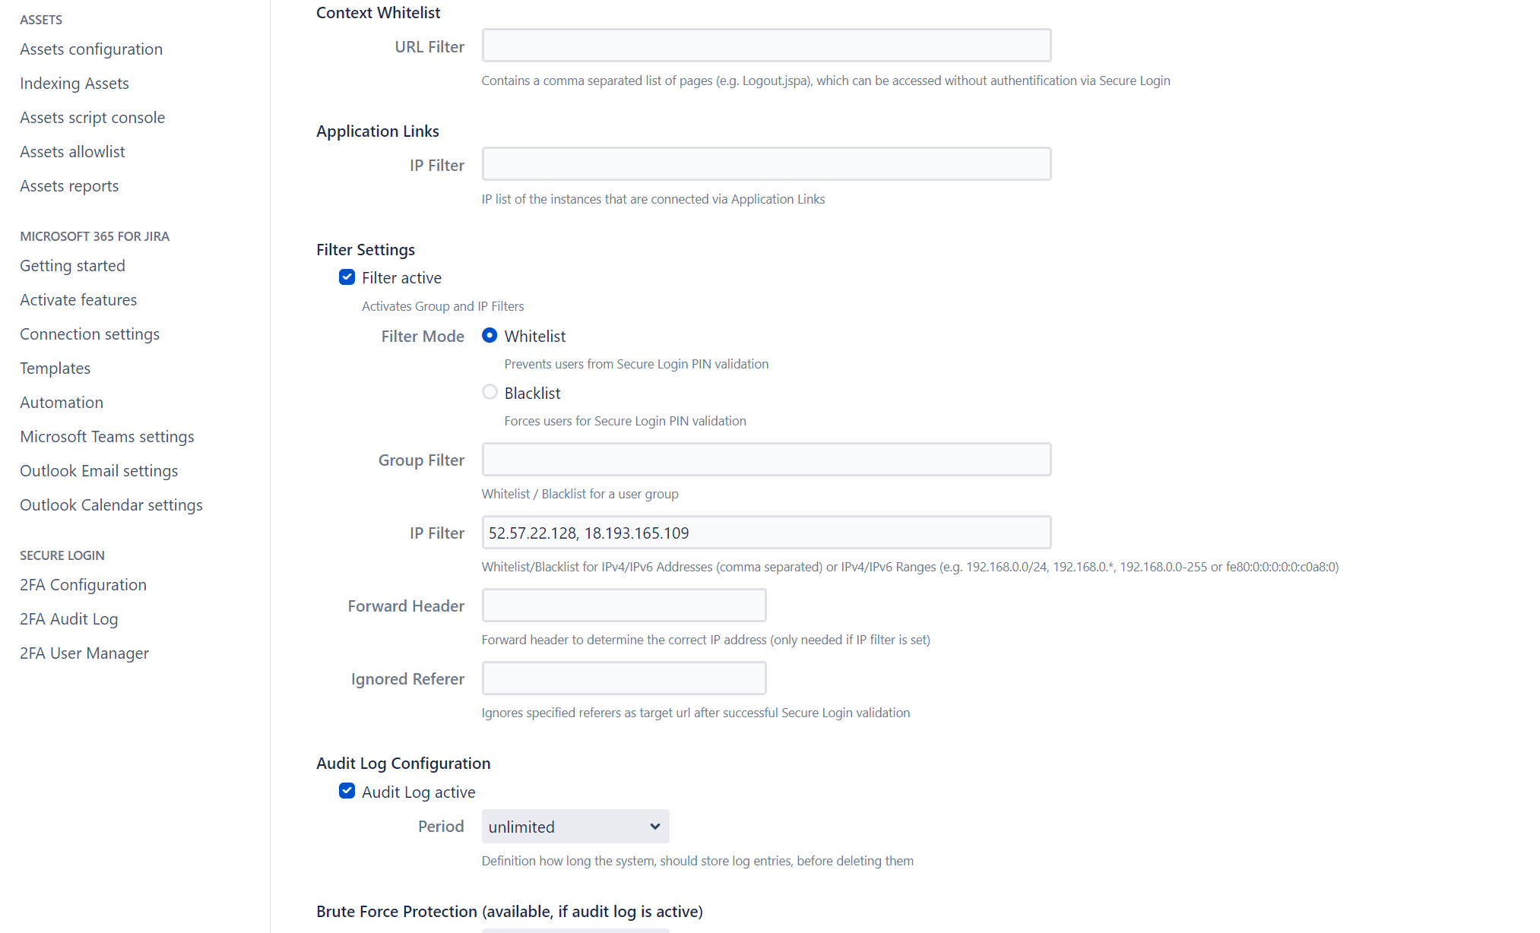This screenshot has width=1540, height=933.
Task: Click the Application Links IP Filter field
Action: tap(766, 164)
